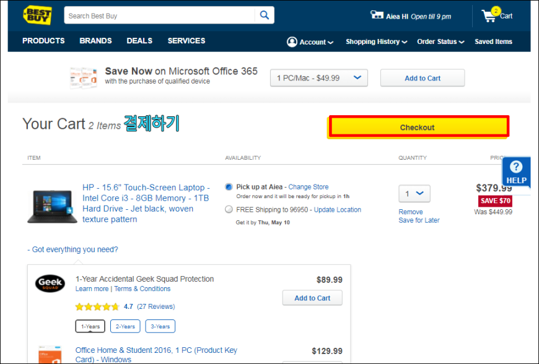The width and height of the screenshot is (539, 364).
Task: Go to Saved Items
Action: [x=493, y=41]
